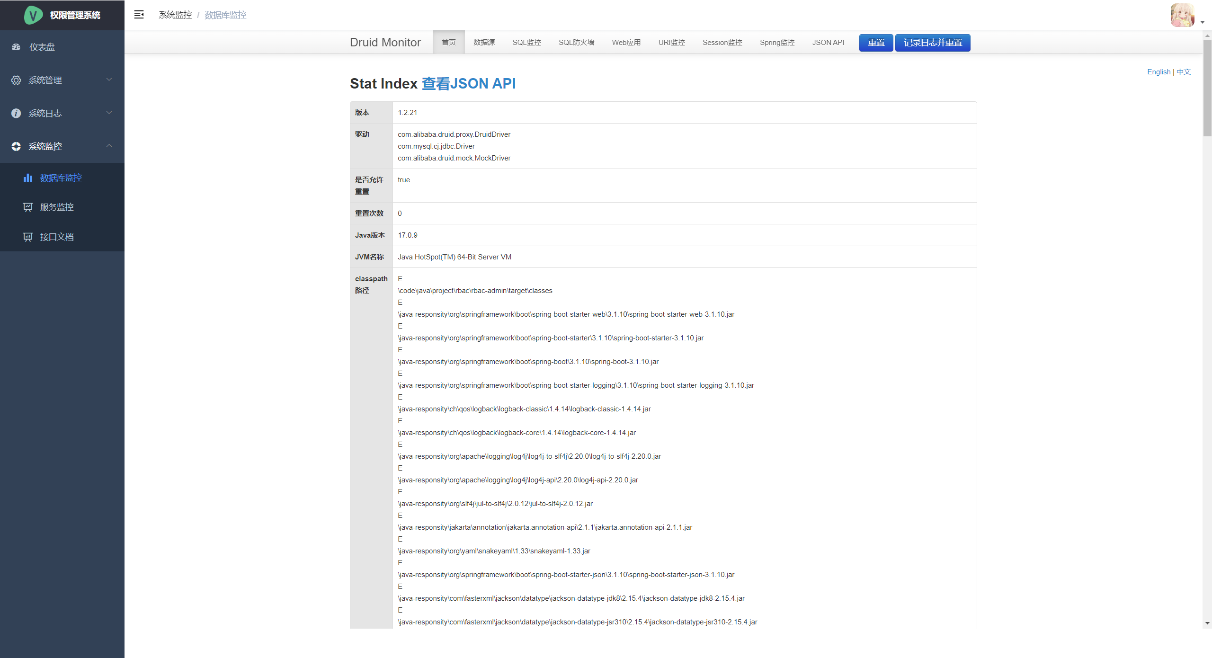Click the system log info icon

[16, 113]
